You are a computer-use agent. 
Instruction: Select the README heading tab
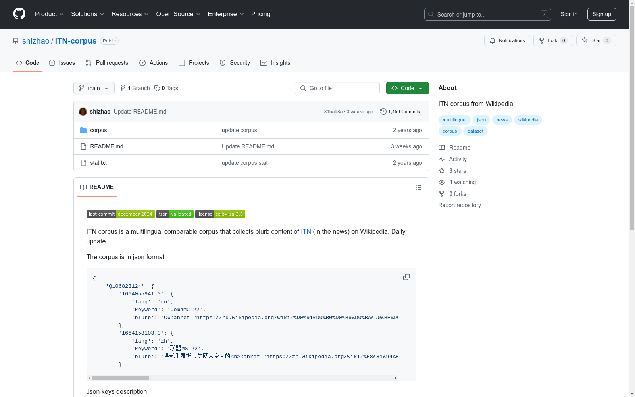pos(97,187)
